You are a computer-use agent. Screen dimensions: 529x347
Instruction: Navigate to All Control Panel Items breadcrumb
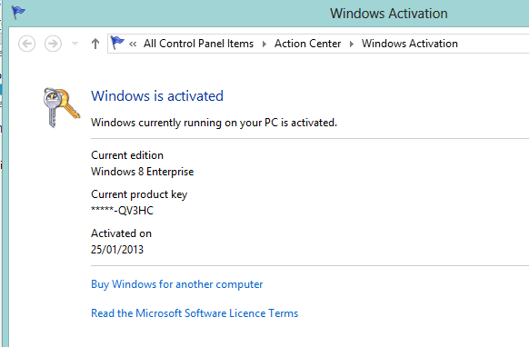198,44
